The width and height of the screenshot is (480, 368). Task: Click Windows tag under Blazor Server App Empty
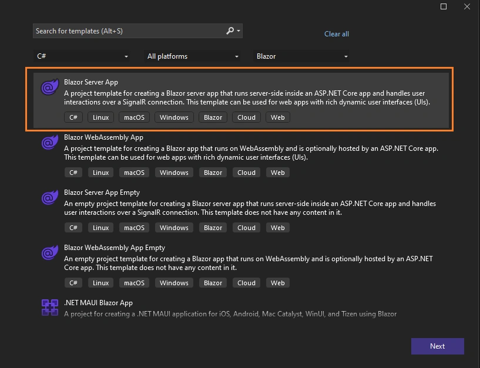pos(174,228)
